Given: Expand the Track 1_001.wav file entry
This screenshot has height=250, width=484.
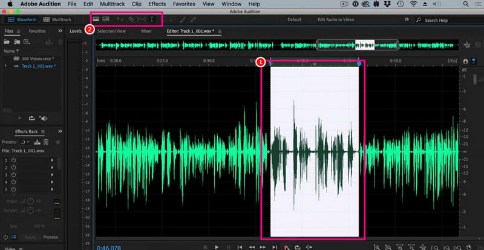Looking at the screenshot, I should tap(5, 65).
